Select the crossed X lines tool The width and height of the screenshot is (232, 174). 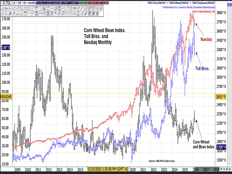[x=44, y=8]
